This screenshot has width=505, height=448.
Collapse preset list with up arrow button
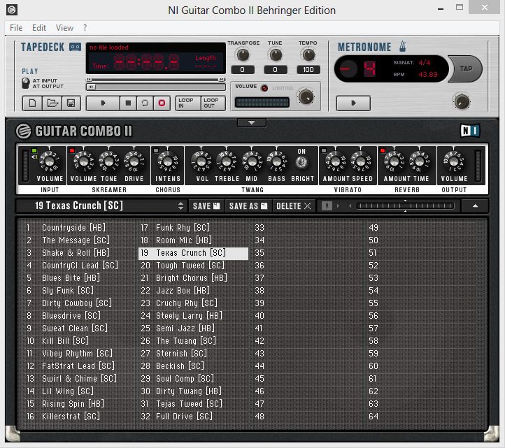[x=475, y=205]
